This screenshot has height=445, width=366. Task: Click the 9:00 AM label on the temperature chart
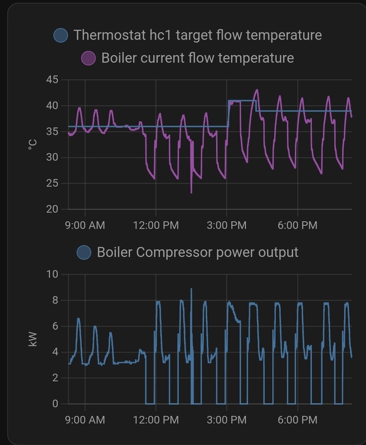85,225
